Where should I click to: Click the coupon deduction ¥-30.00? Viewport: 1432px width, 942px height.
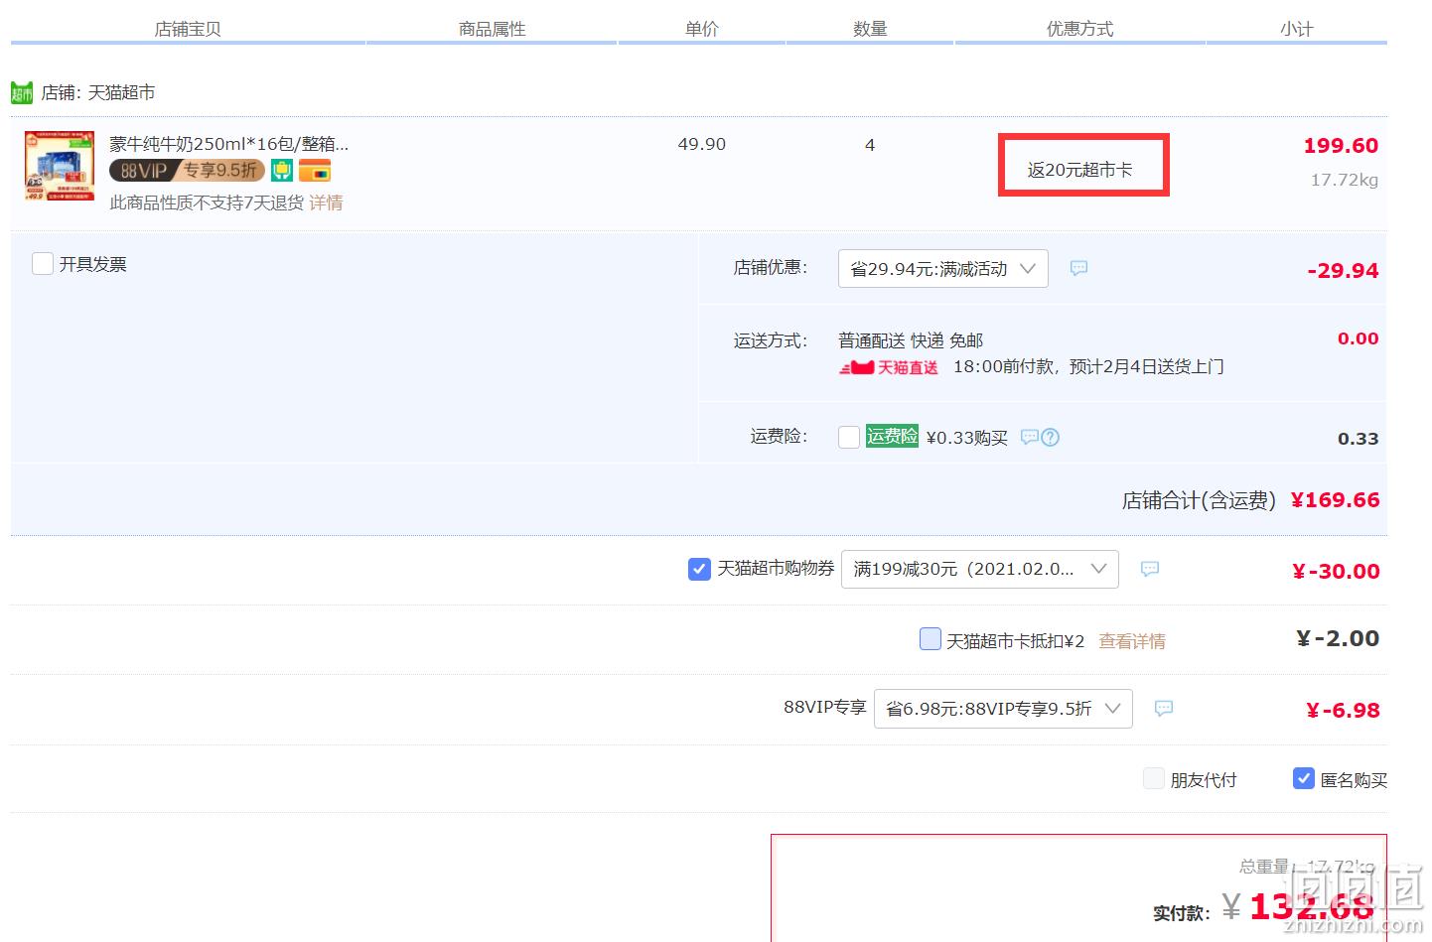click(1336, 571)
